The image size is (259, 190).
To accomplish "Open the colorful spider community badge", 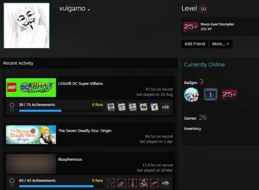I will pyautogui.click(x=191, y=95).
